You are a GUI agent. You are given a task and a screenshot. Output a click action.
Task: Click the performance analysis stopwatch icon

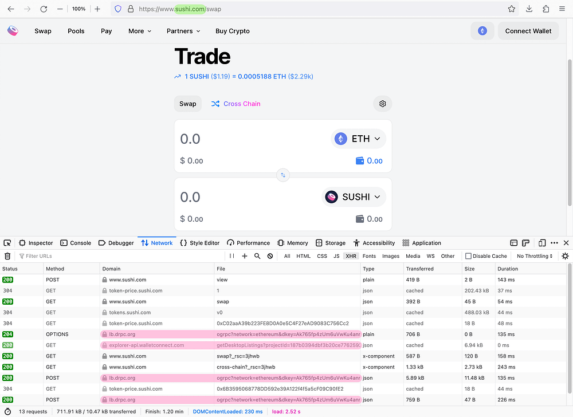(x=7, y=411)
